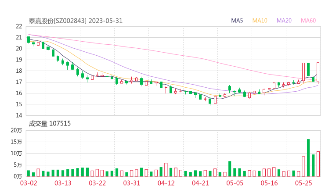325x193 pixels.
Task: Click the price axis value 20
Action: pyautogui.click(x=19, y=49)
